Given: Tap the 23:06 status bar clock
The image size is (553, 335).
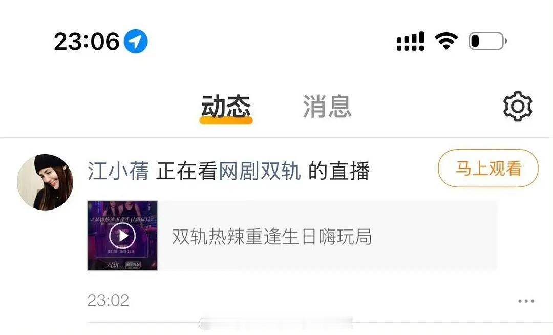Looking at the screenshot, I should coord(87,41).
